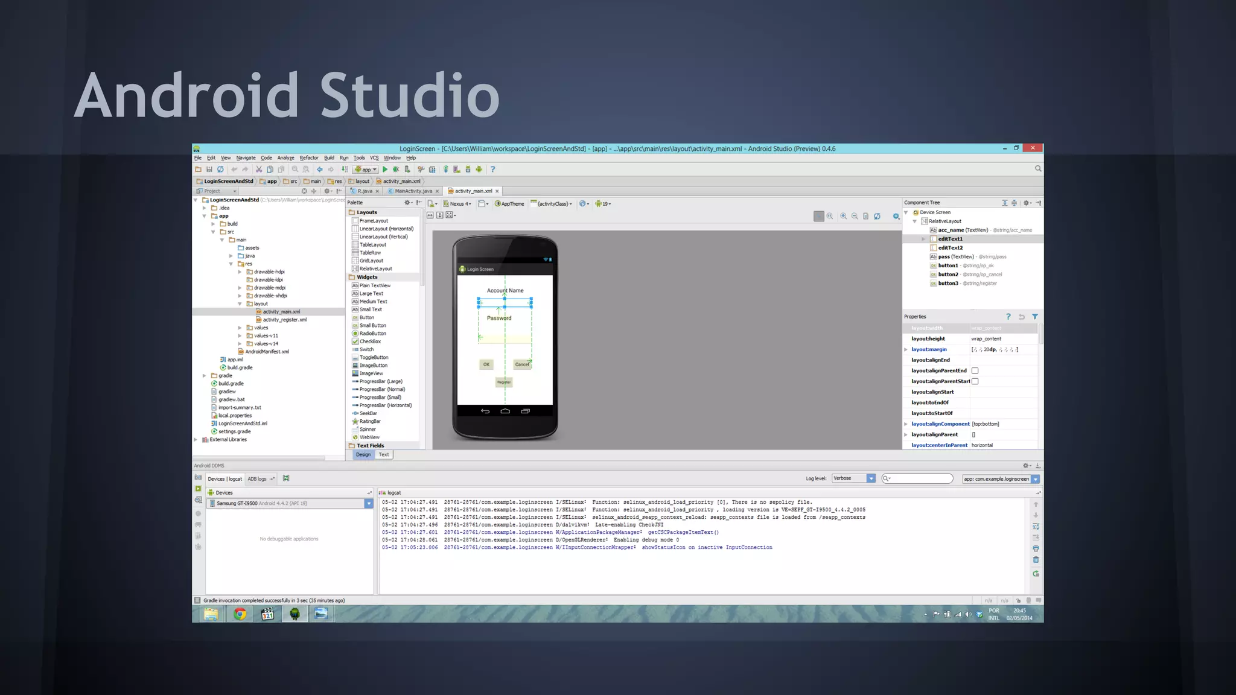Cut selection with the scissors icon

(258, 170)
